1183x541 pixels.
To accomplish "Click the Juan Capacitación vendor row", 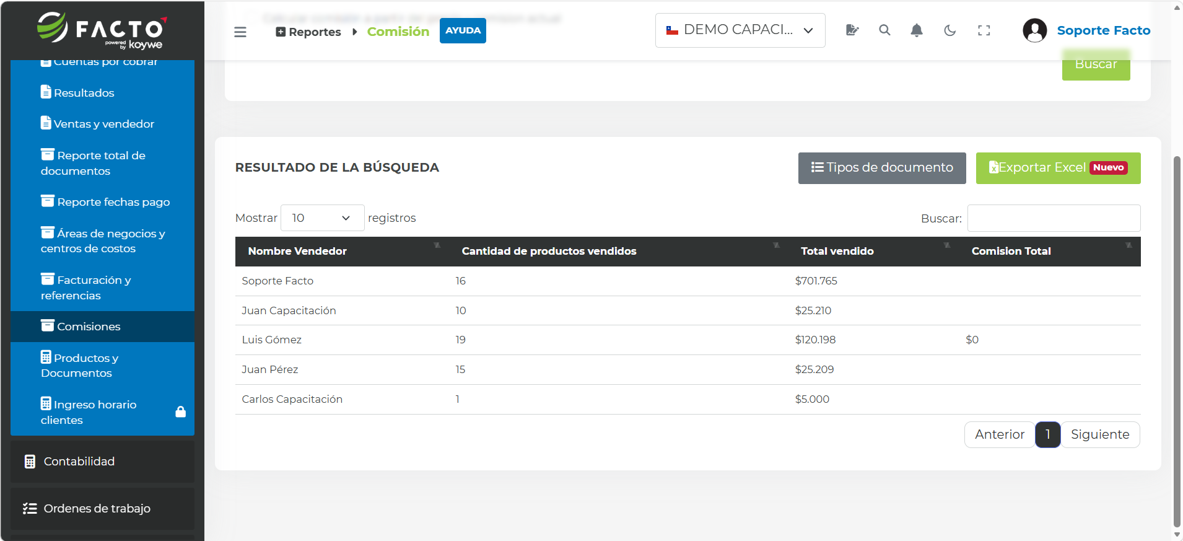I will (x=688, y=310).
